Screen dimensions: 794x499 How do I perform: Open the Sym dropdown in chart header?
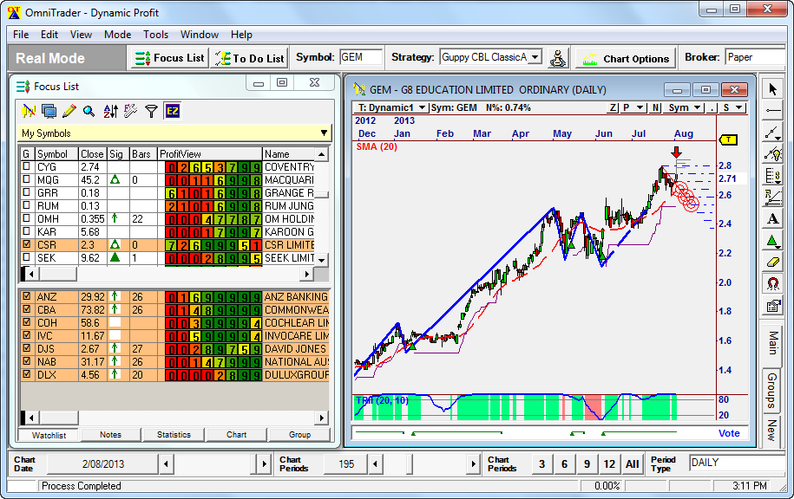[698, 107]
